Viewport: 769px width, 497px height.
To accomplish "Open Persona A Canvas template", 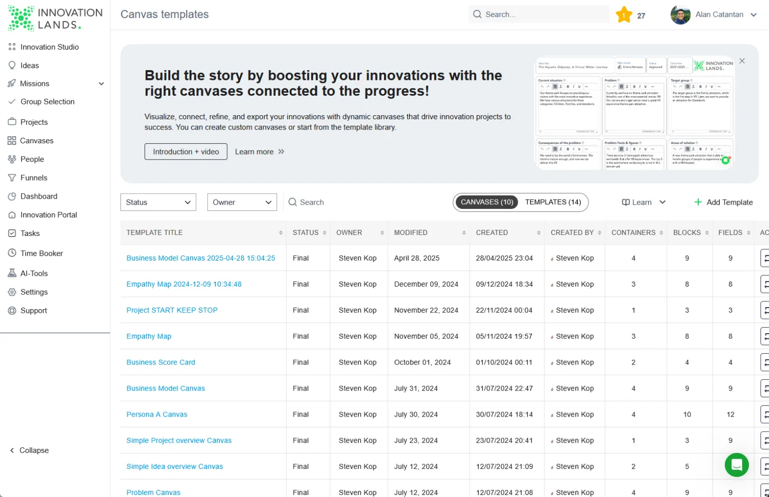I will tap(157, 415).
